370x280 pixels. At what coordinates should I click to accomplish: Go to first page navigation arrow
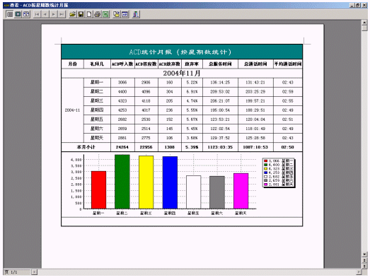37,14
